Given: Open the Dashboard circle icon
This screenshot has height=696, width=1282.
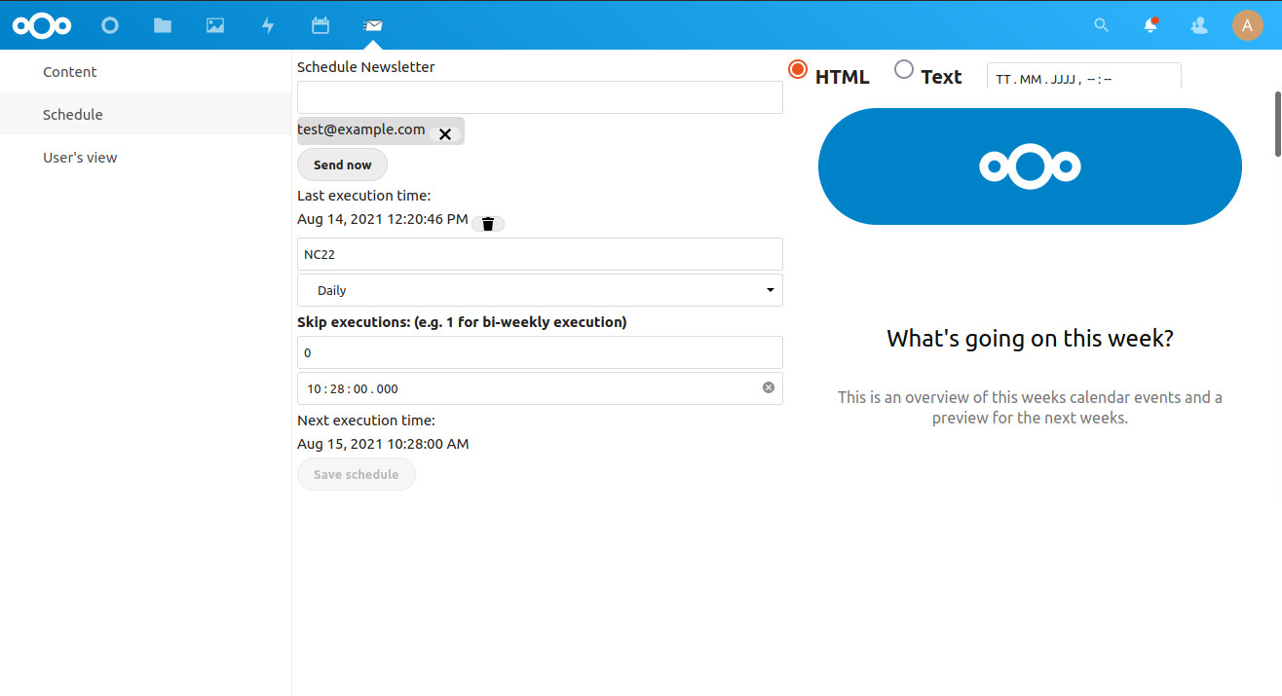Looking at the screenshot, I should (x=110, y=25).
